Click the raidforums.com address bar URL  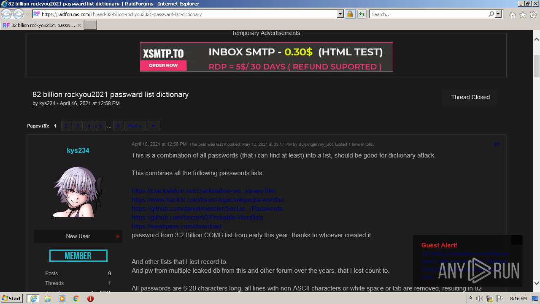[121, 14]
